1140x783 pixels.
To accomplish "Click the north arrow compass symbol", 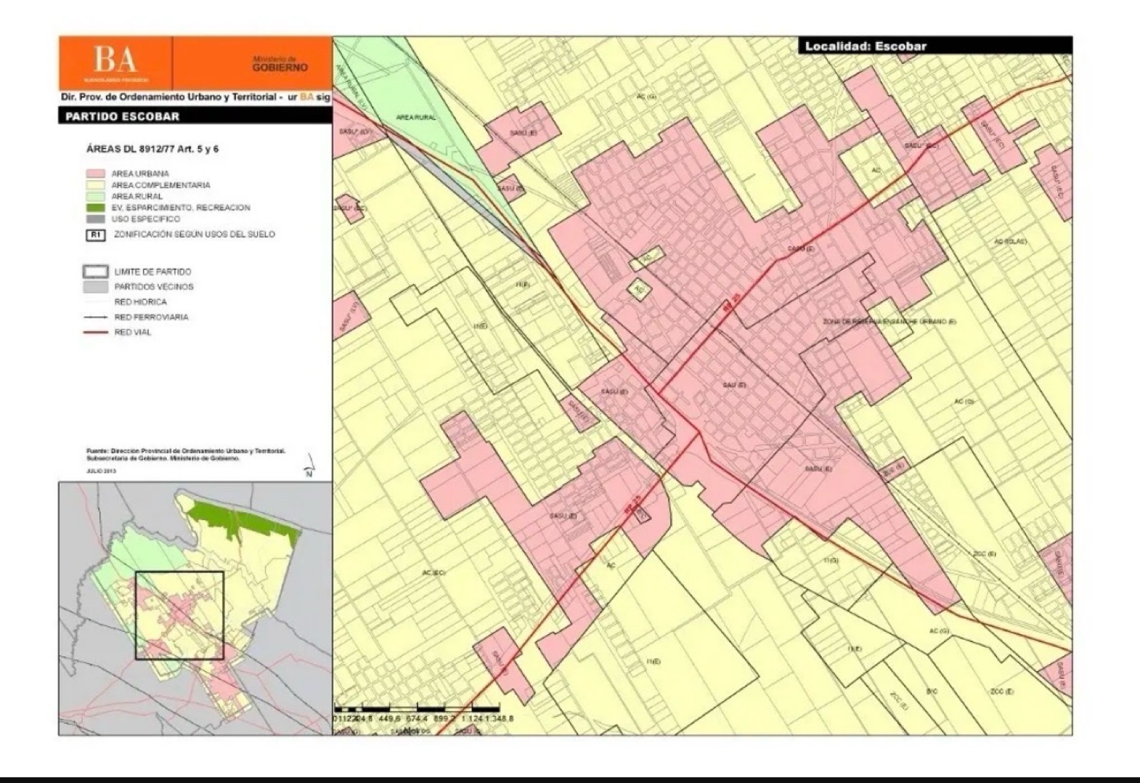I will point(311,465).
